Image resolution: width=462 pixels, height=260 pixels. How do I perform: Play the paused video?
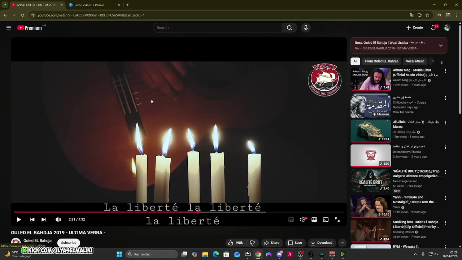tap(19, 220)
